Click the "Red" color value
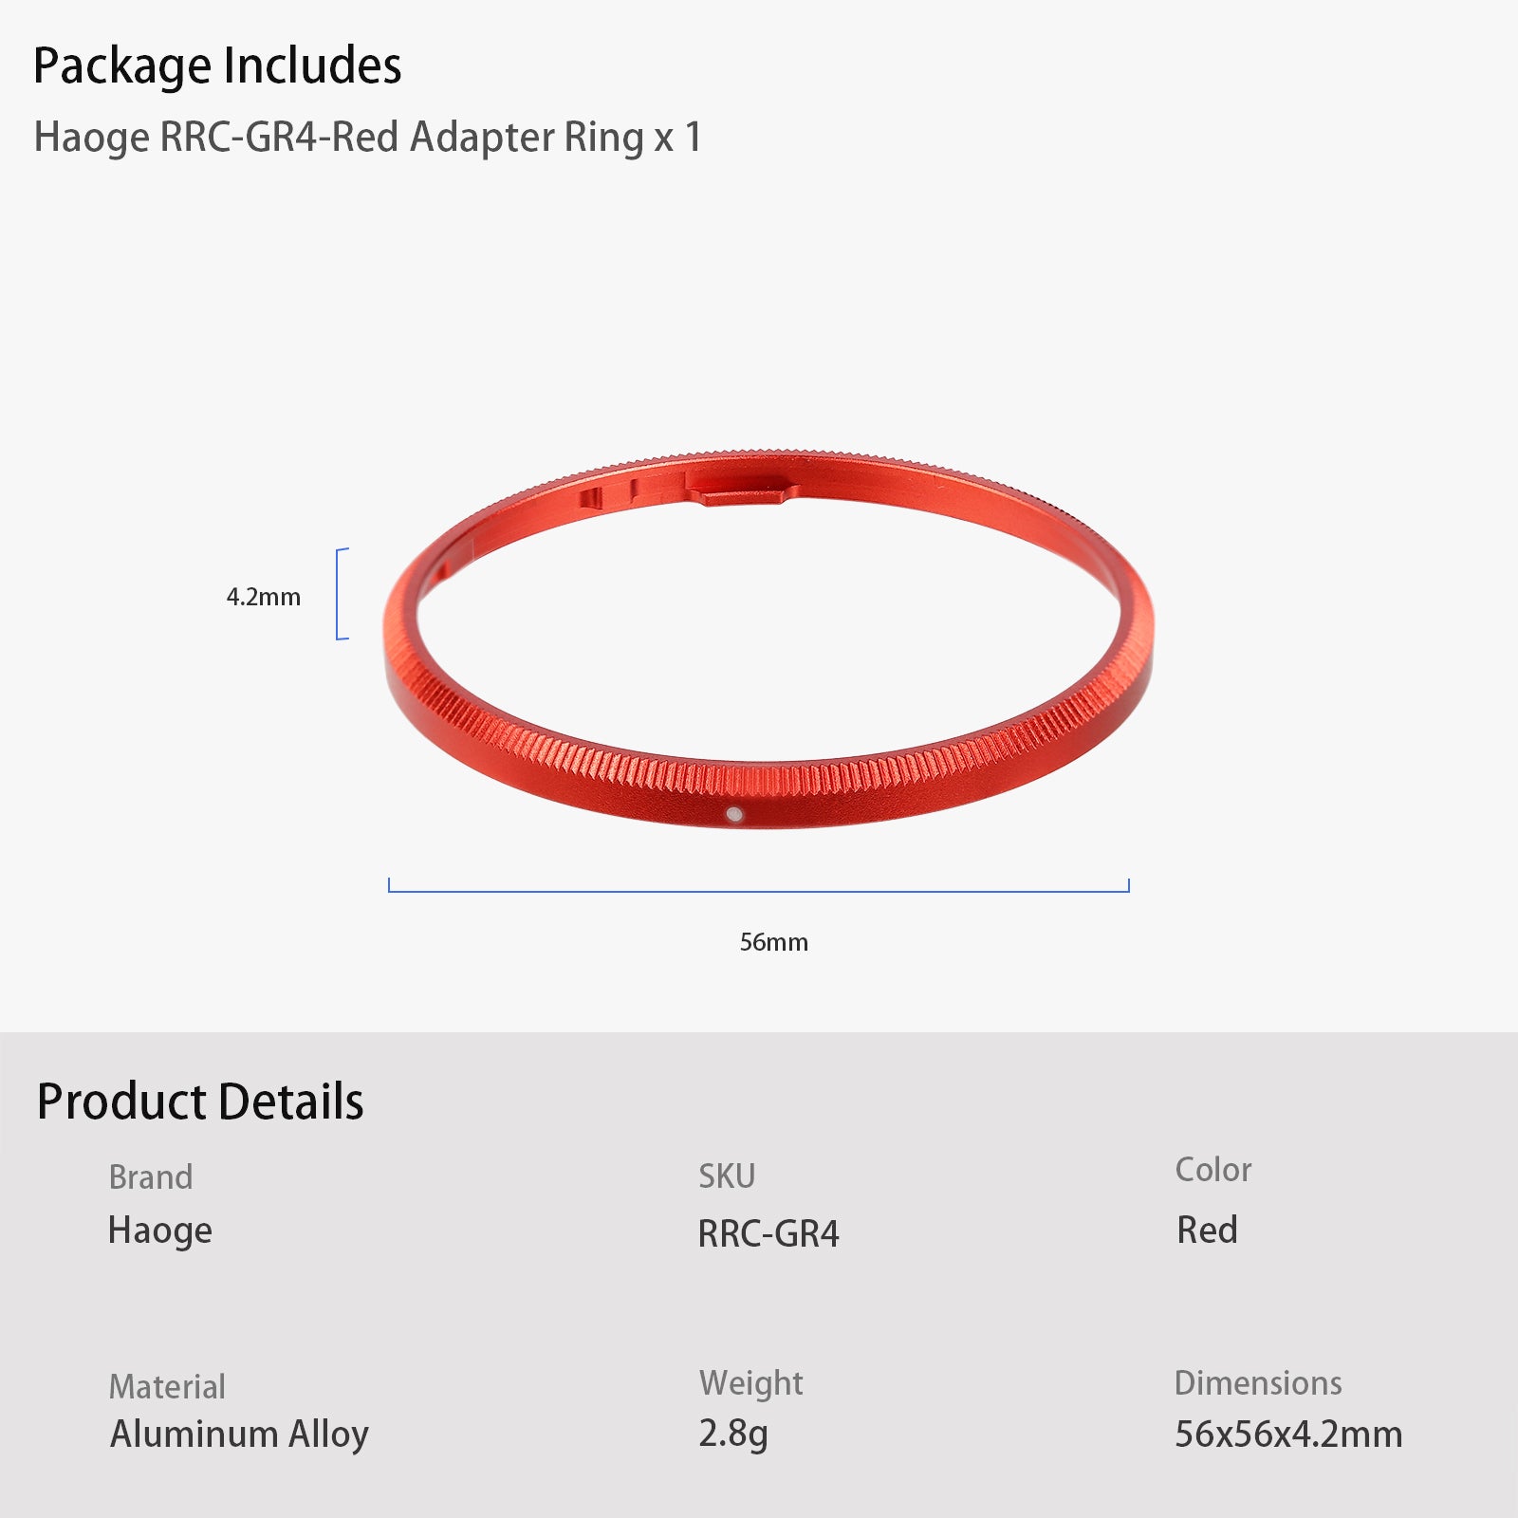The height and width of the screenshot is (1518, 1518). 1207,1230
